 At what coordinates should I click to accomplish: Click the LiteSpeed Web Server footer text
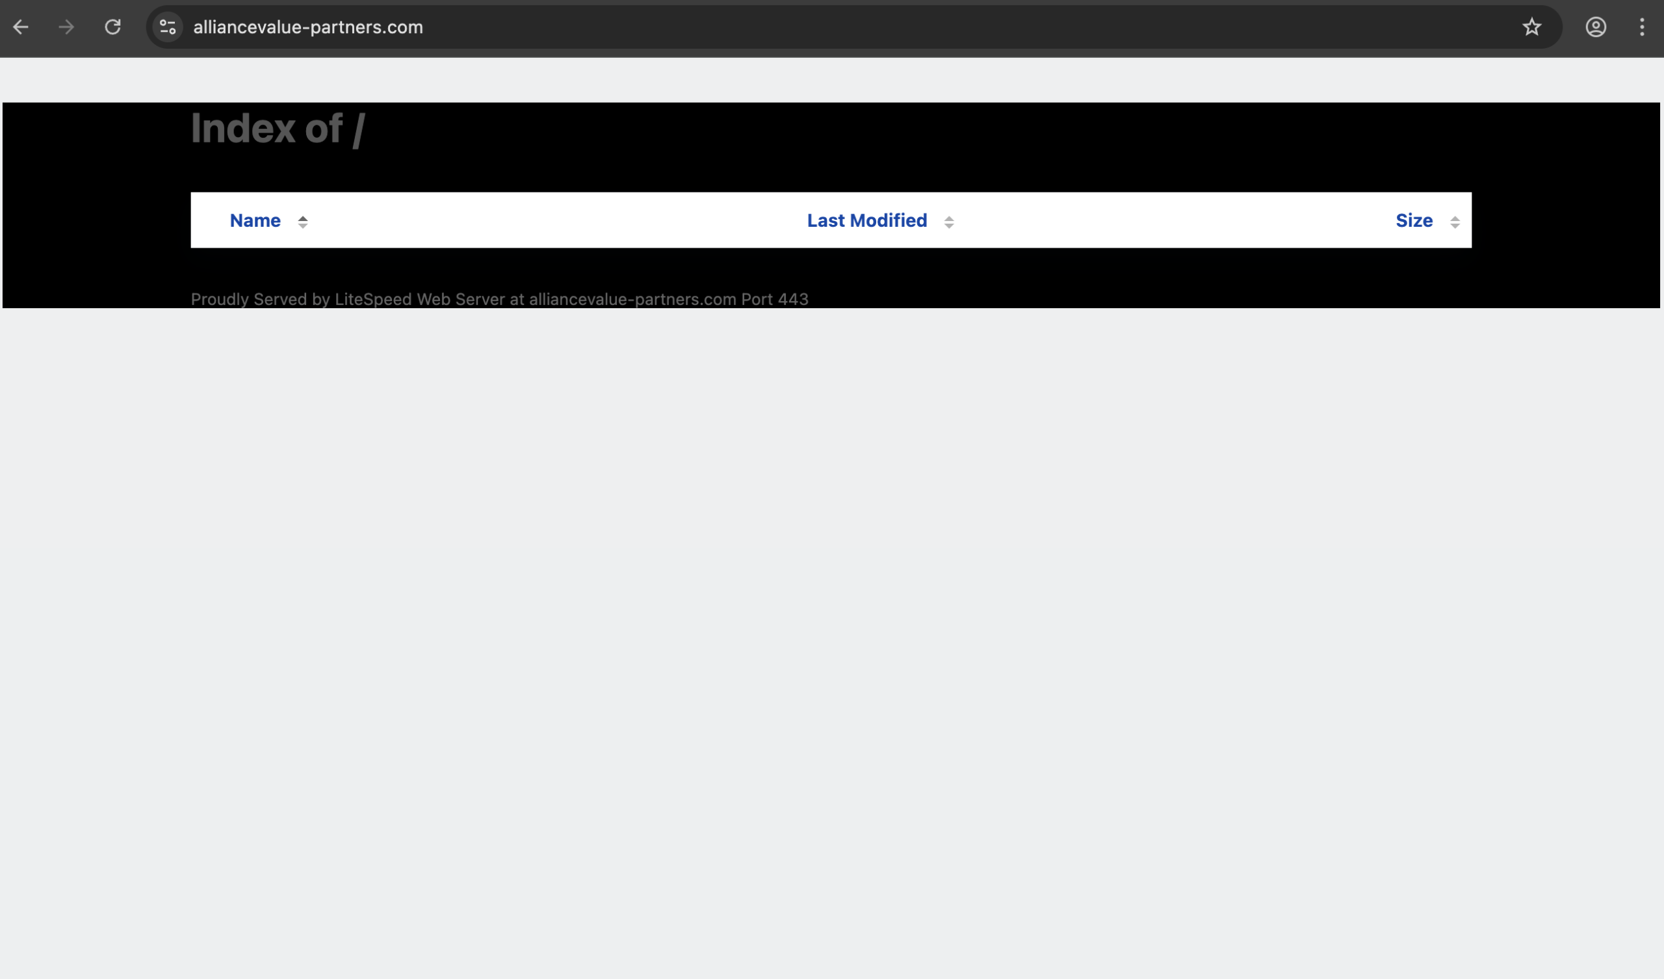499,299
